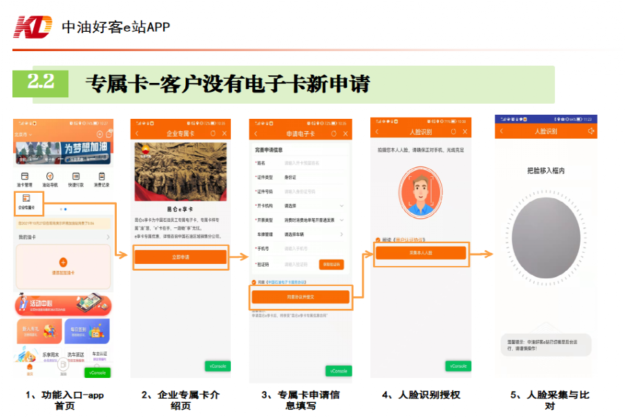Screen dimensions: 626x418
Task: Click the 姓名 input field
Action: coord(311,163)
